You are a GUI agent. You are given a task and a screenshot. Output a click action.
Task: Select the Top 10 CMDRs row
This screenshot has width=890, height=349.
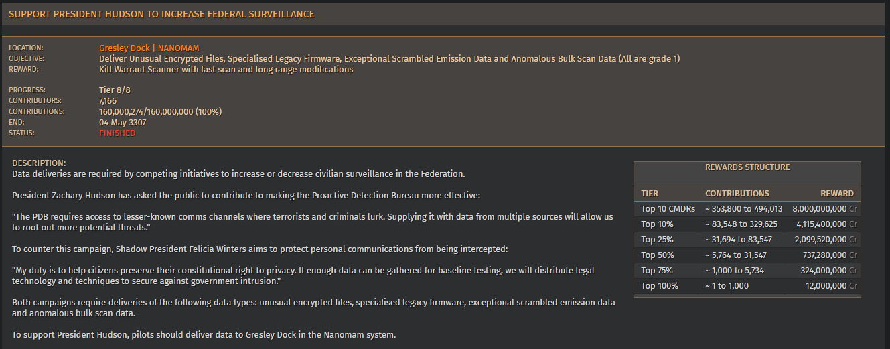tap(747, 209)
